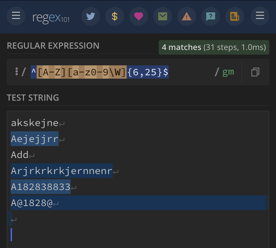The height and width of the screenshot is (248, 276).
Task: Click the yellow changelog icon
Action: (x=234, y=16)
